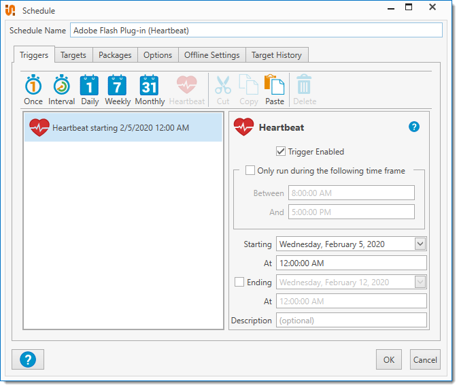Uncheck Trigger Enabled checkbox
The width and height of the screenshot is (459, 388).
[281, 152]
